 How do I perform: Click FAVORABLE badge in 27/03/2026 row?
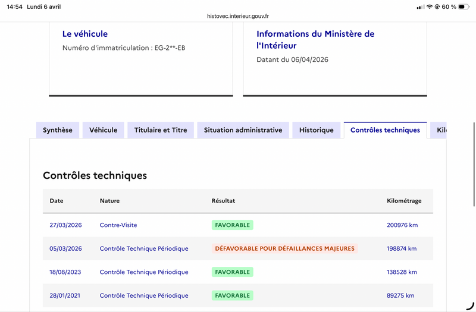coord(233,225)
